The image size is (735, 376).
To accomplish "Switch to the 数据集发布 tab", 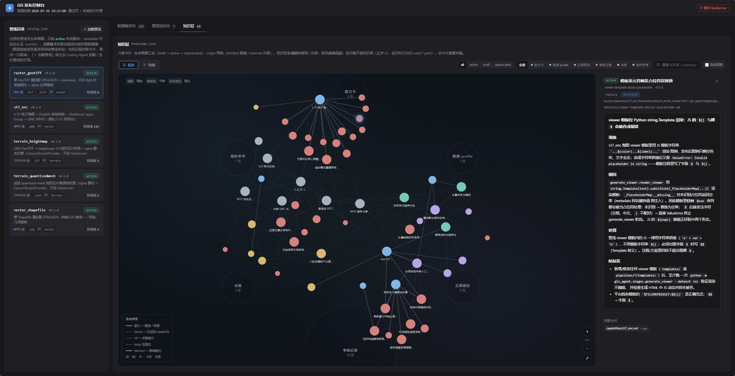I will [130, 26].
